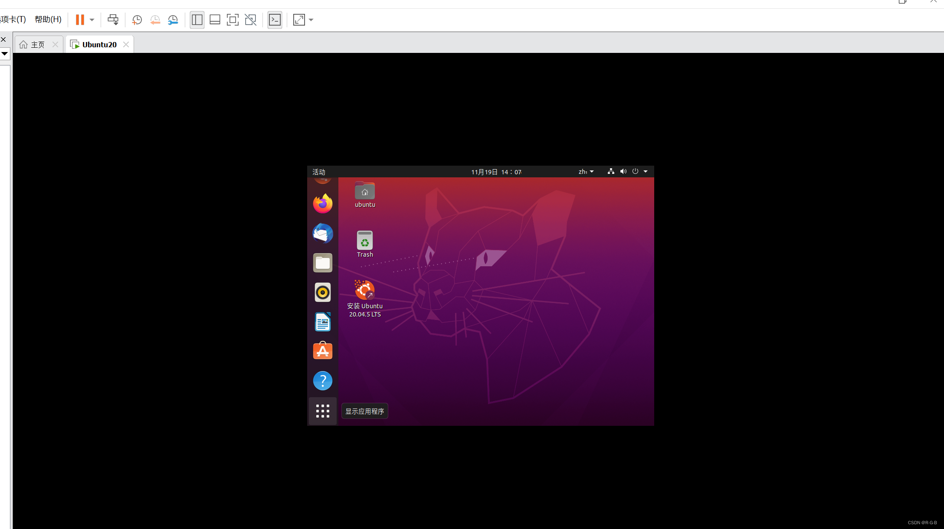Send Ctrl+Alt+Del to the virtual machine
944x529 pixels.
click(113, 20)
